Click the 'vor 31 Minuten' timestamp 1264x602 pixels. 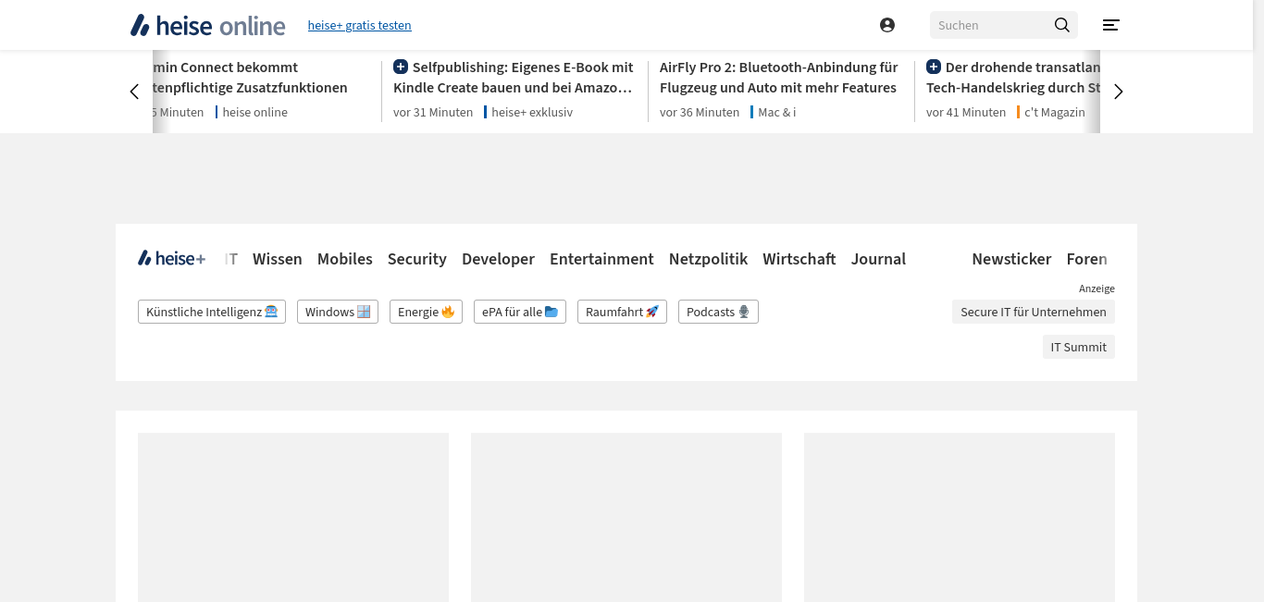pos(433,112)
